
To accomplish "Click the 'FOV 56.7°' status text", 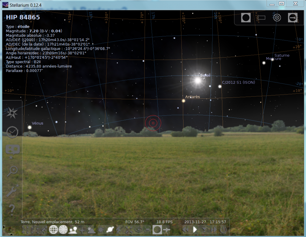I will (135, 222).
